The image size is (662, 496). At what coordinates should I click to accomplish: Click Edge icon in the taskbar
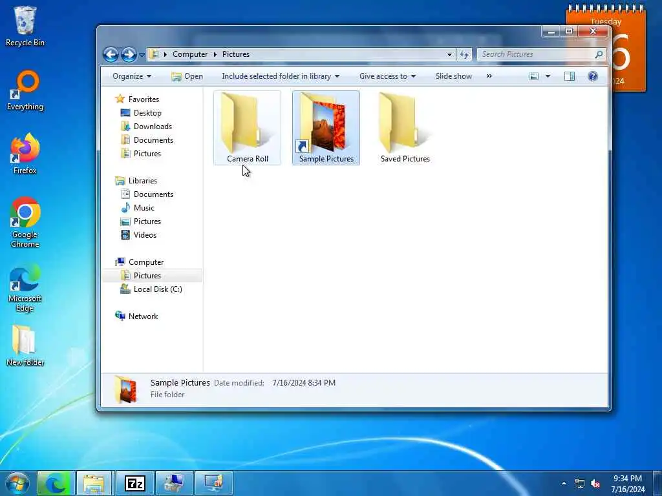pos(56,483)
